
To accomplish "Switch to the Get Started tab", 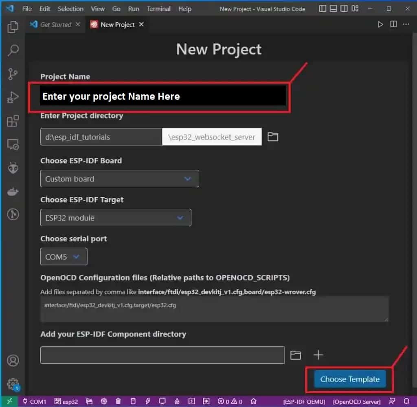I will tap(55, 24).
